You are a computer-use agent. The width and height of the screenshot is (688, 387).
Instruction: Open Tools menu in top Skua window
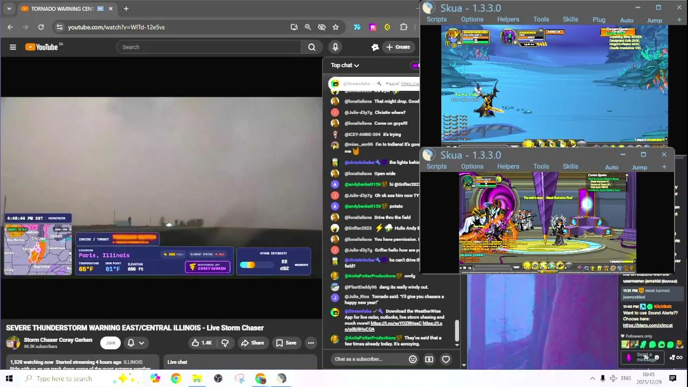coord(541,19)
